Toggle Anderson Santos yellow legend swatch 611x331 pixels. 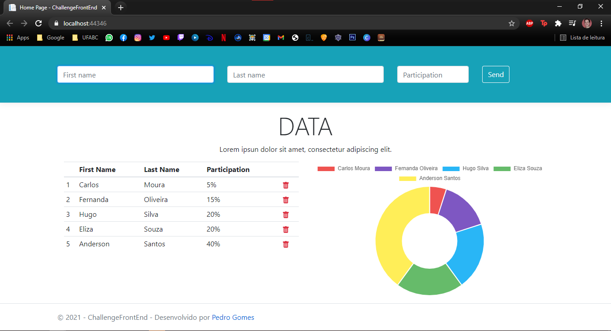407,178
